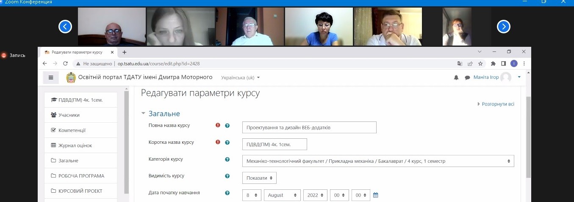This screenshot has height=202, width=574.
Task: Click the translate page icon
Action: (460, 64)
